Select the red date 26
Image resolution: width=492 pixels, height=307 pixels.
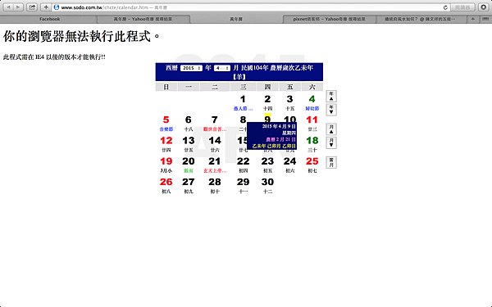click(x=166, y=182)
